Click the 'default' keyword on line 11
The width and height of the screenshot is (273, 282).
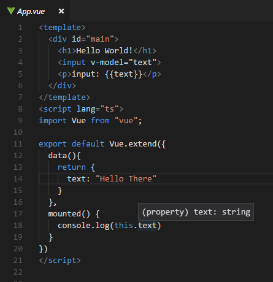point(88,144)
